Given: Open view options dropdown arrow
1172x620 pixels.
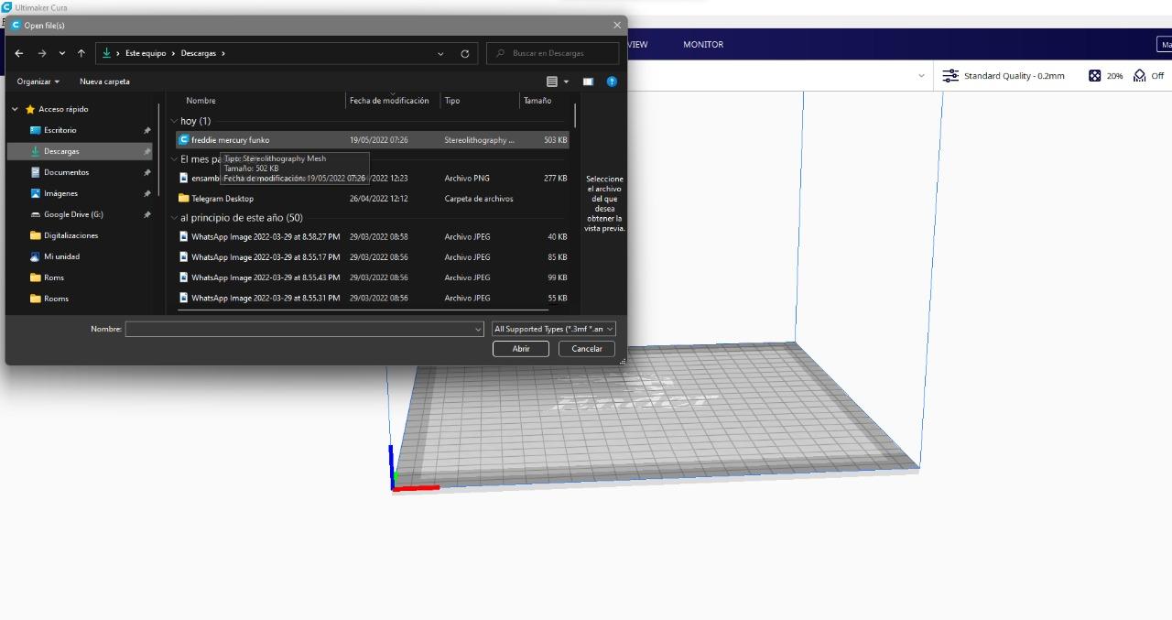Looking at the screenshot, I should [566, 82].
